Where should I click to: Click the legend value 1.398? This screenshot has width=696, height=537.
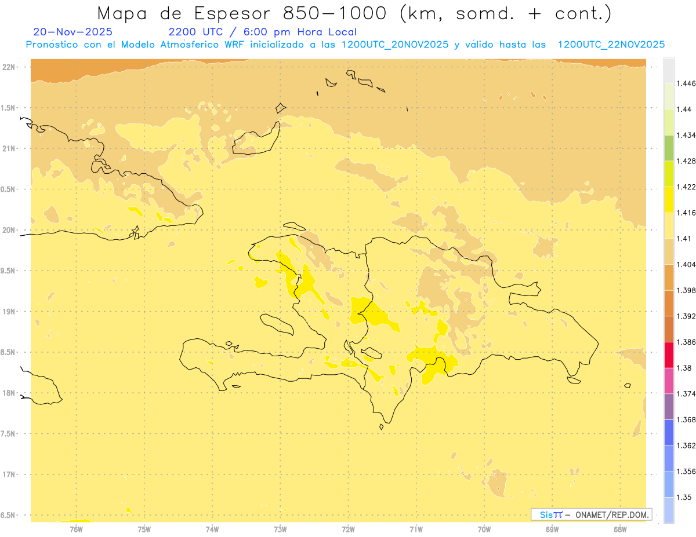point(686,290)
